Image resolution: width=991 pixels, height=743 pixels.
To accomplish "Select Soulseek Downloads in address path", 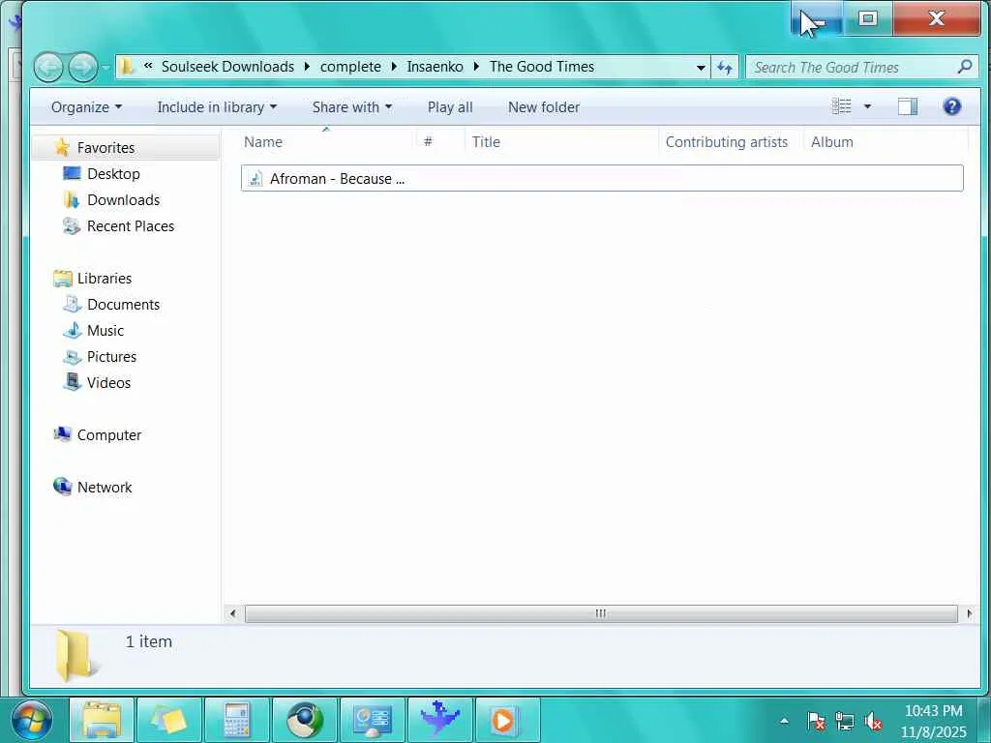I will 227,67.
